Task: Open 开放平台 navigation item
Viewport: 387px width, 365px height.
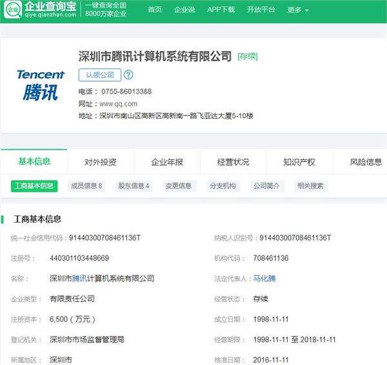Action: (x=261, y=10)
